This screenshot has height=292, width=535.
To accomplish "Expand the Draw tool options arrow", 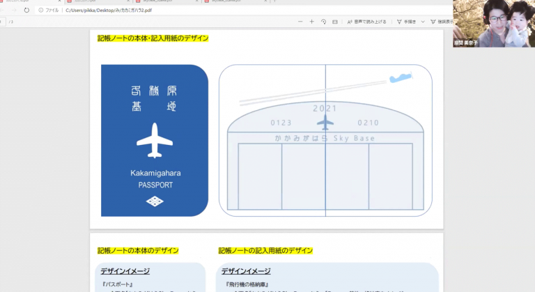I will coord(423,22).
